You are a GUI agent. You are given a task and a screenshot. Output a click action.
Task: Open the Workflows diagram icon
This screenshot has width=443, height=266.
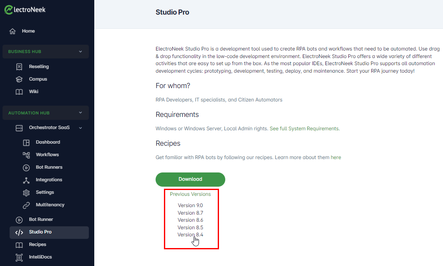click(26, 155)
